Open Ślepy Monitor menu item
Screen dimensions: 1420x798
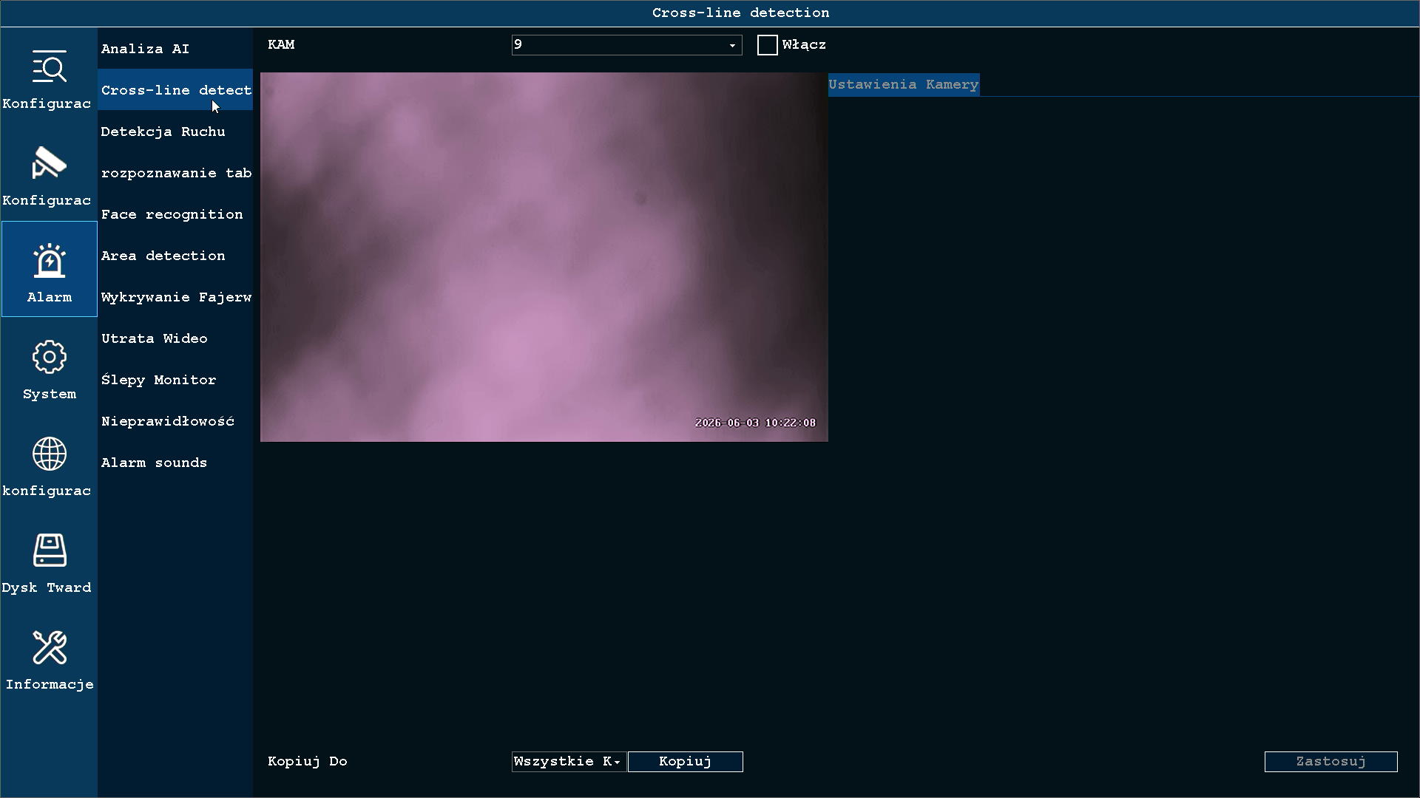(x=175, y=380)
